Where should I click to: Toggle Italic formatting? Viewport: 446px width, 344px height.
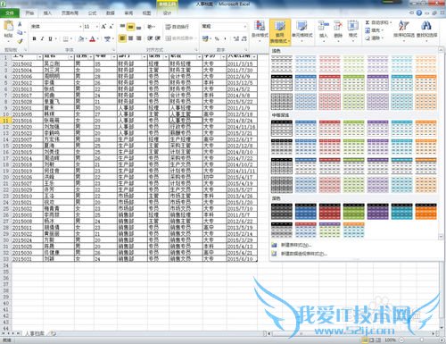point(42,38)
